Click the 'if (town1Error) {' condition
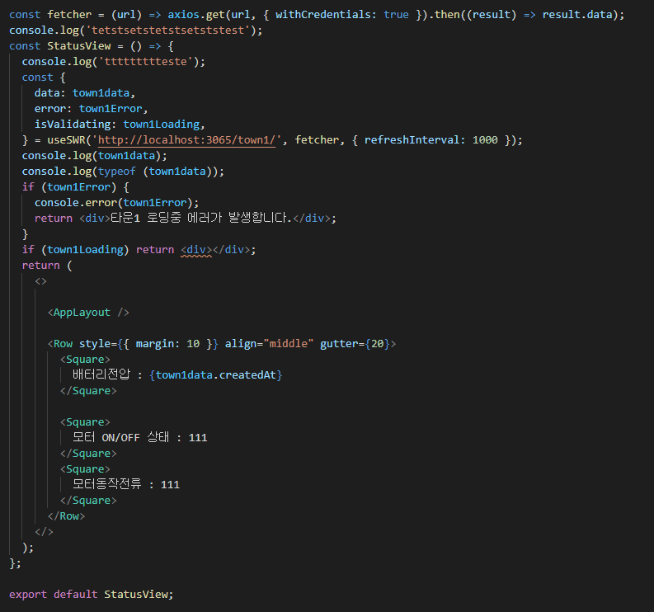The width and height of the screenshot is (654, 612). pyautogui.click(x=75, y=187)
